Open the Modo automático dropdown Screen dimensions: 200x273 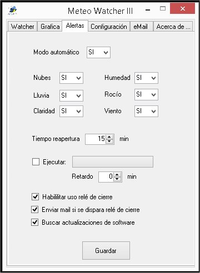(98, 52)
